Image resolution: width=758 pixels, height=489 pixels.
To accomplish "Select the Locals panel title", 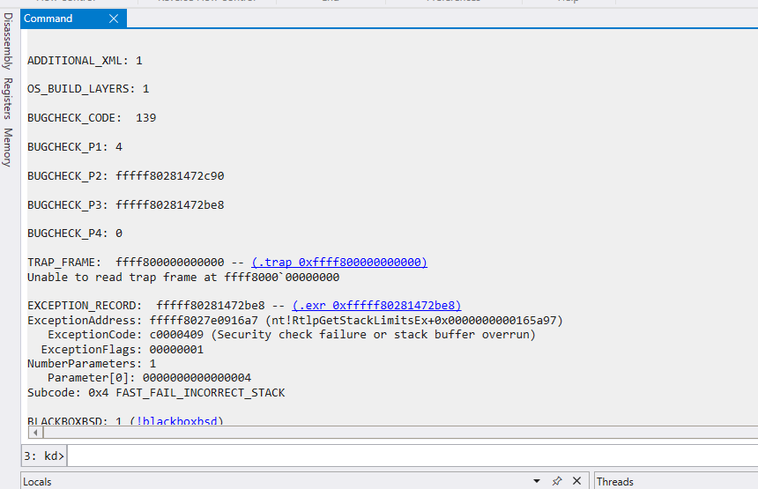I will point(37,482).
